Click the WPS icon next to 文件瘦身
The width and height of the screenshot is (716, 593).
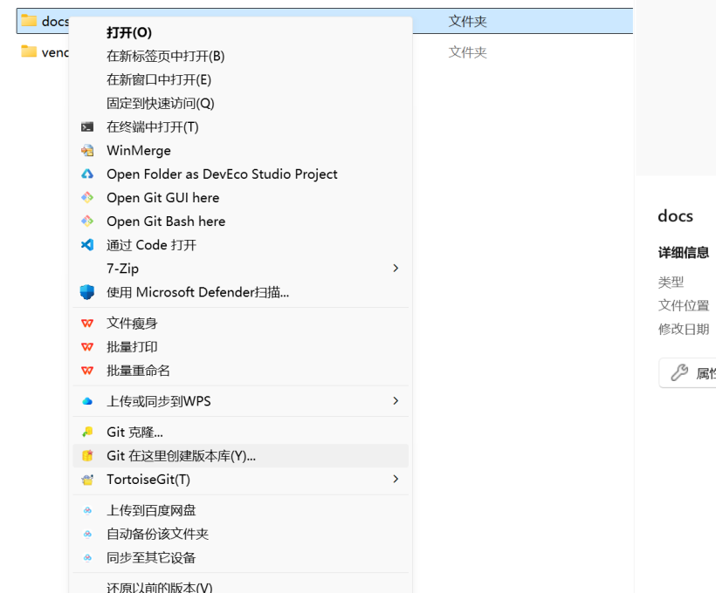[x=87, y=324]
